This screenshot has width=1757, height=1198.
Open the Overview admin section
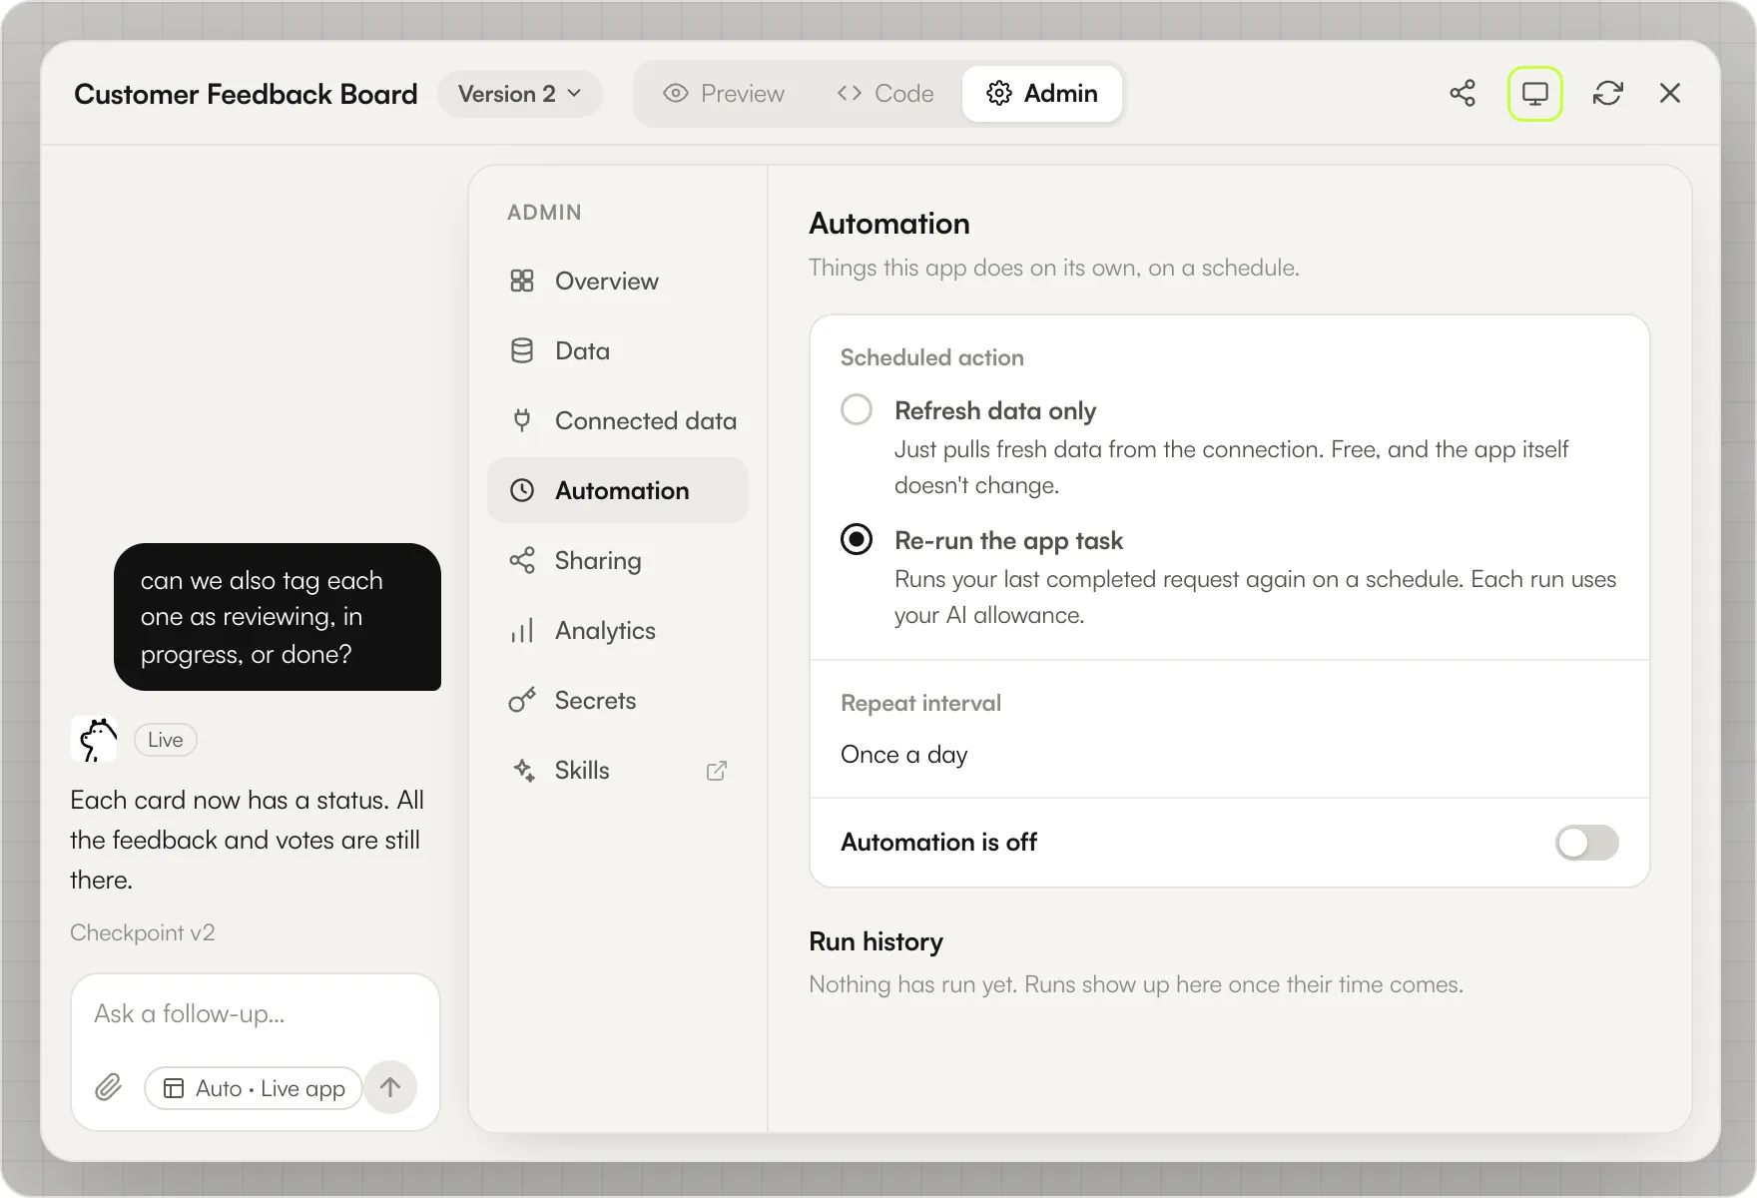coord(617,282)
